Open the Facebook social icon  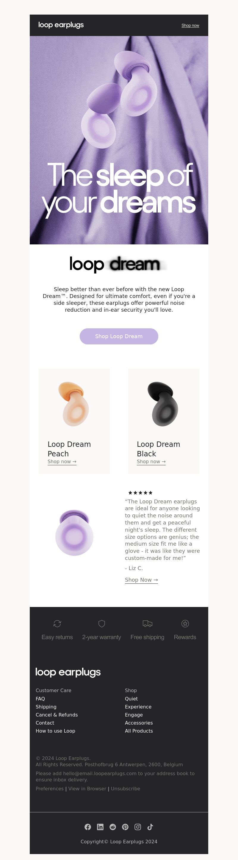pos(88,827)
